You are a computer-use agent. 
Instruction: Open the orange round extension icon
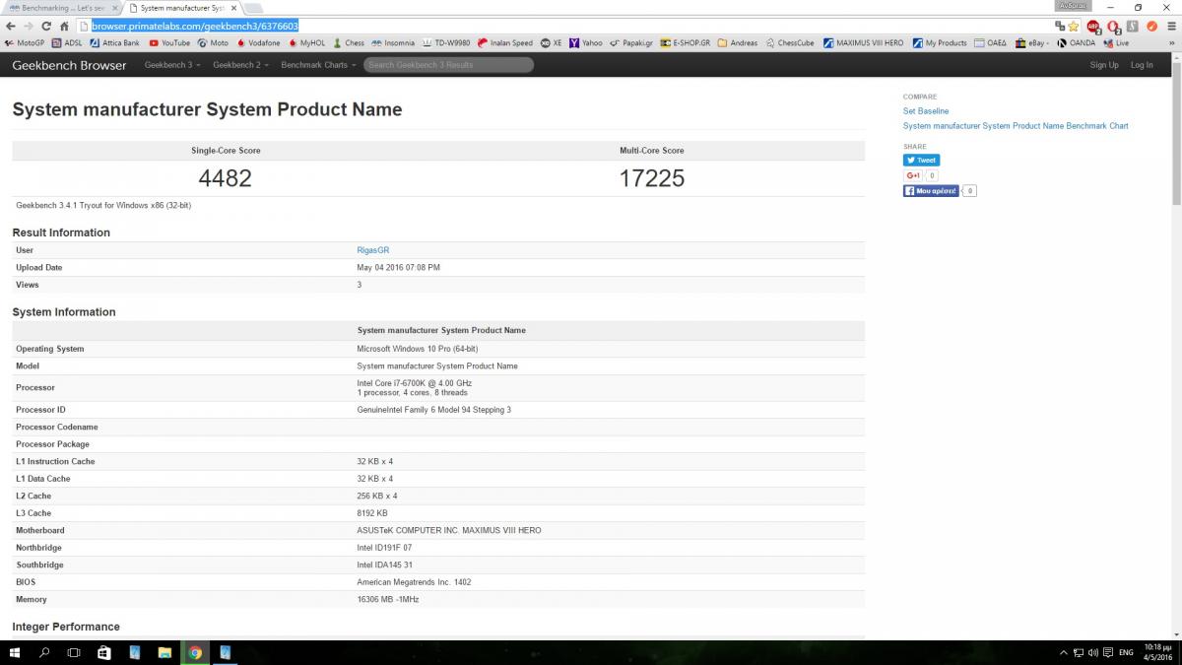click(1151, 27)
